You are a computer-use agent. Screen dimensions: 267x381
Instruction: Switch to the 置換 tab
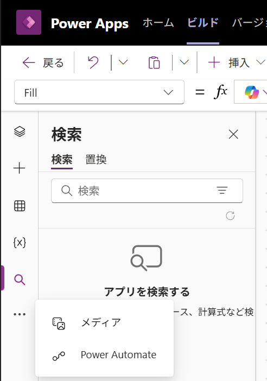(96, 160)
